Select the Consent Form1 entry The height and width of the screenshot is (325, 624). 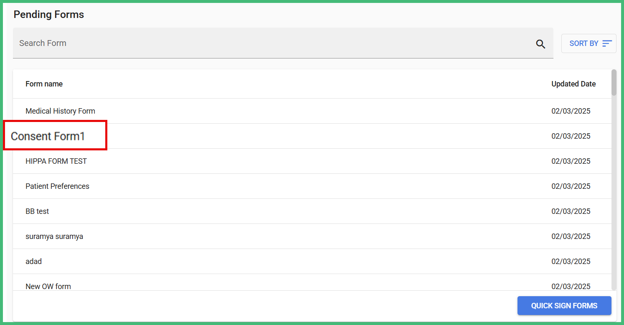48,136
